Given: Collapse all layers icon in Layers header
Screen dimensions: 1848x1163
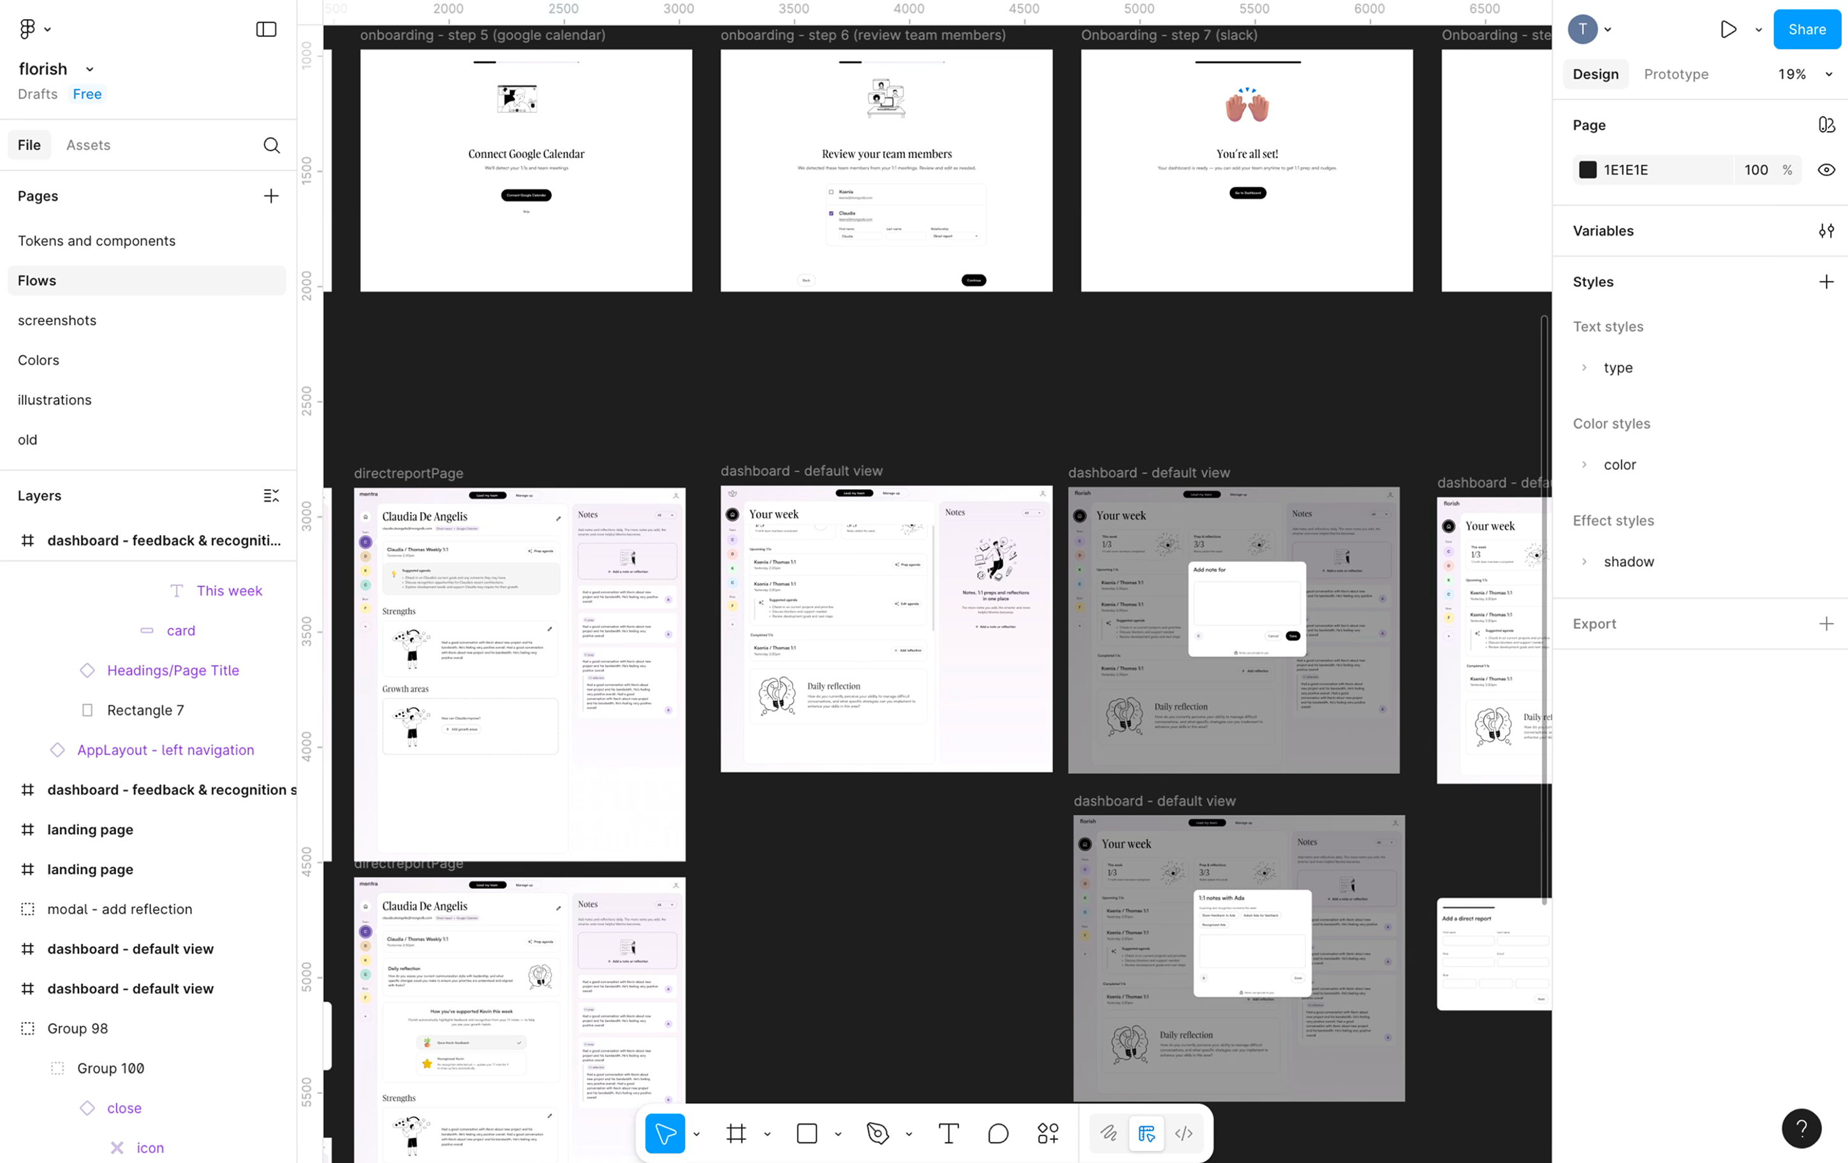Looking at the screenshot, I should (x=271, y=495).
